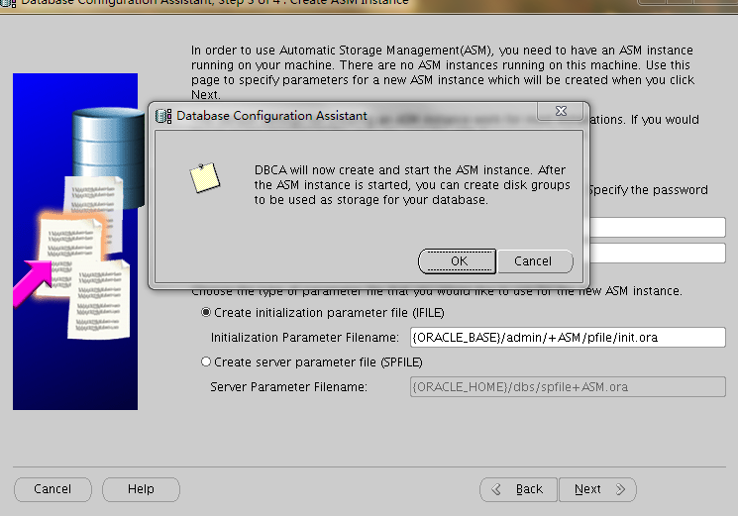
Task: Click the 'Server Parameter Filename:' label
Action: coord(288,387)
